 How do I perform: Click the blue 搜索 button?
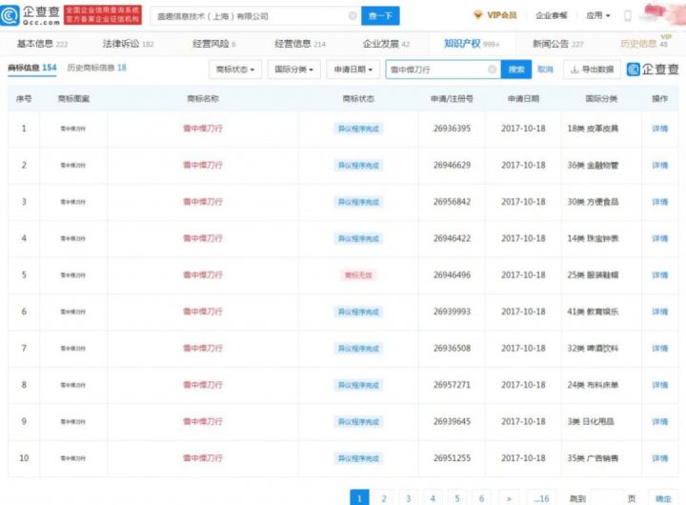point(516,70)
